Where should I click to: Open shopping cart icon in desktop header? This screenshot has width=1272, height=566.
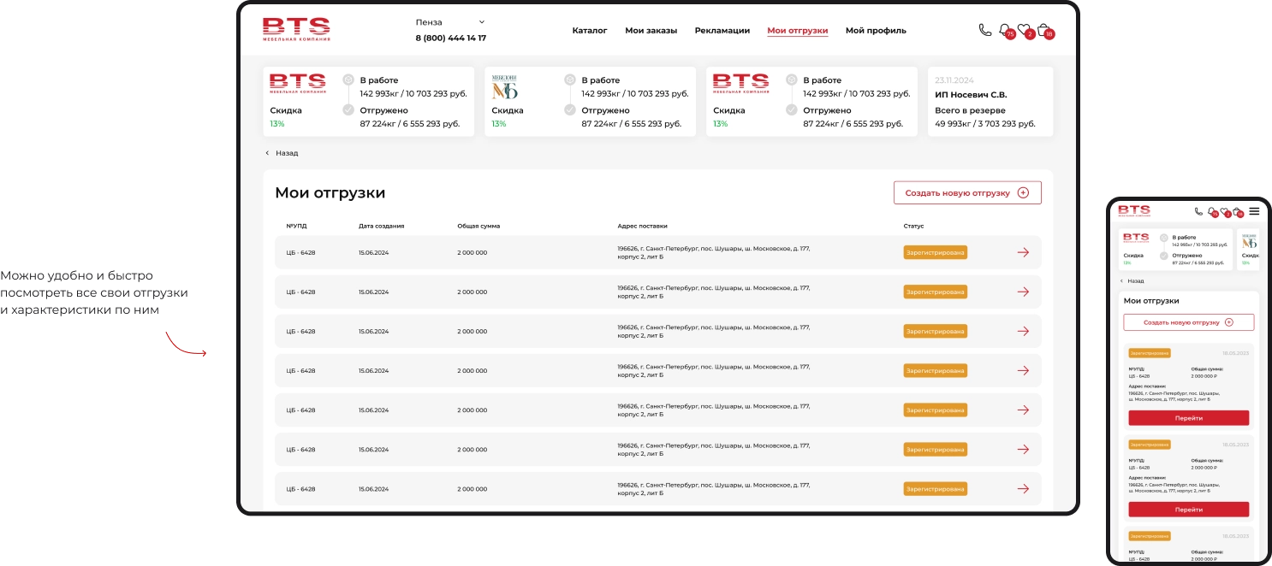click(x=1043, y=30)
